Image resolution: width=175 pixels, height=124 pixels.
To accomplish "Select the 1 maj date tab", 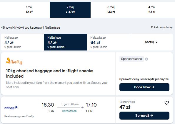I will coord(29,10).
